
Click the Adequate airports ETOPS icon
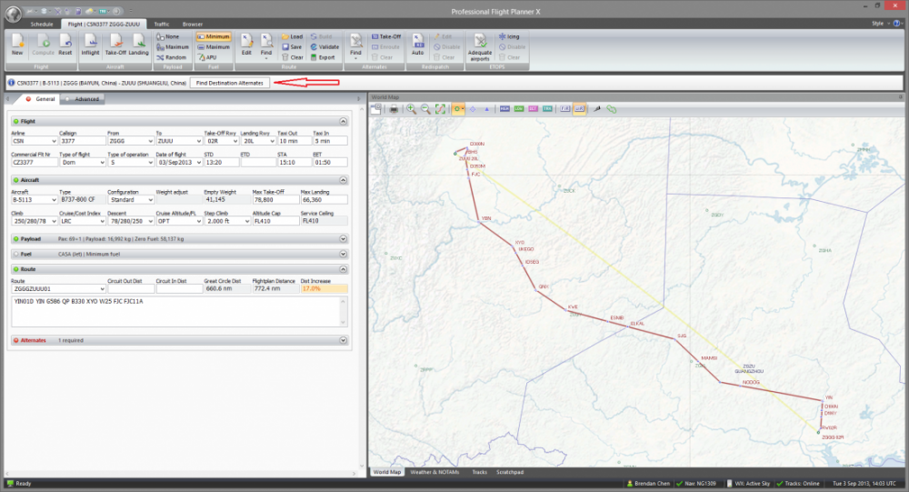(480, 46)
